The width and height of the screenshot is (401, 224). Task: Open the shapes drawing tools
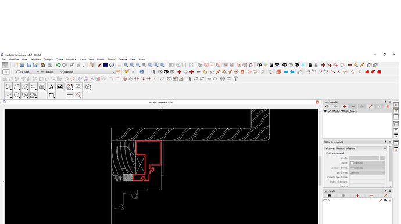[33, 95]
